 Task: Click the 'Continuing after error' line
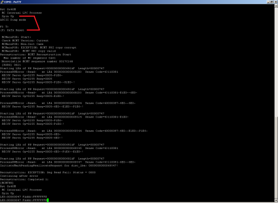pos(19,176)
